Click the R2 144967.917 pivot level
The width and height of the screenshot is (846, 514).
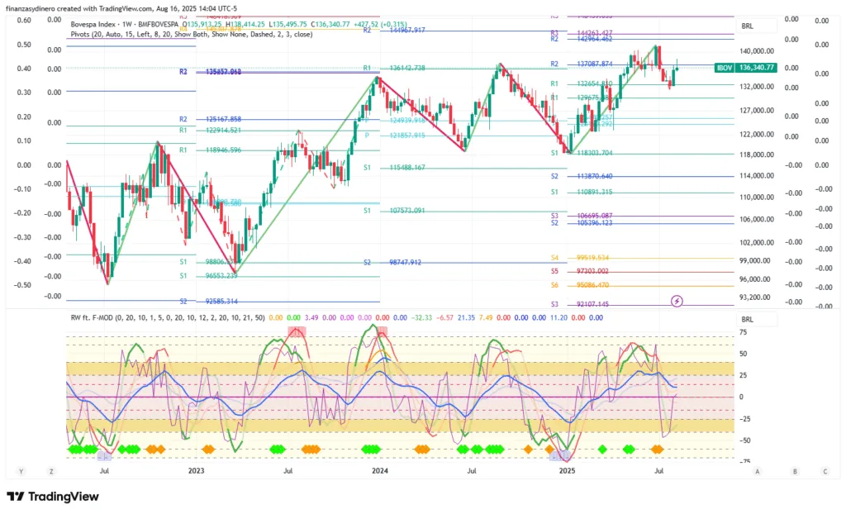coord(394,31)
